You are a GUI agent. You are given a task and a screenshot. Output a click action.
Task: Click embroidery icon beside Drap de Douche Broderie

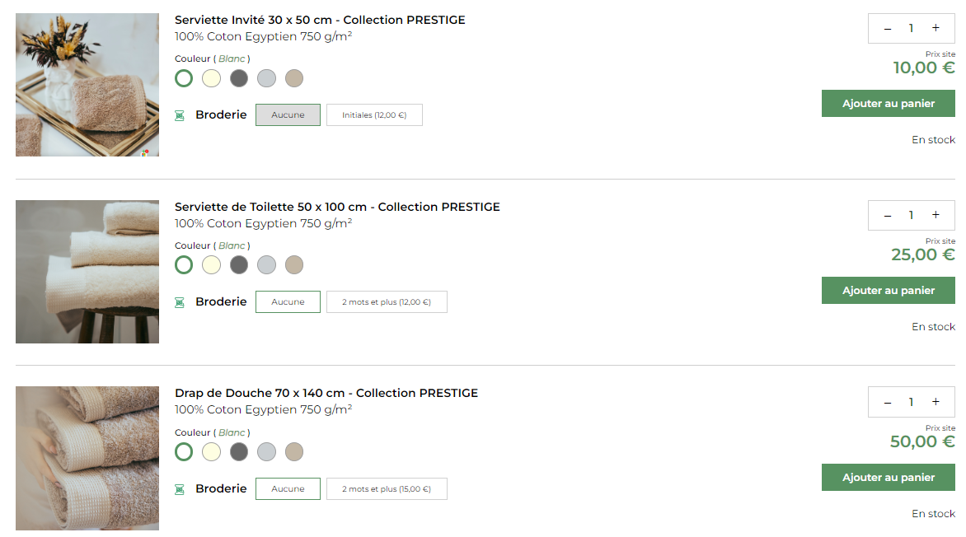tap(180, 489)
